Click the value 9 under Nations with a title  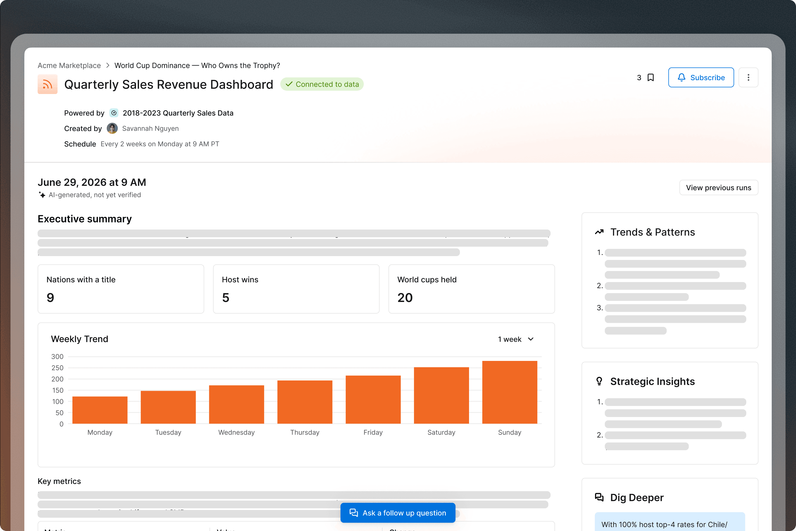point(50,297)
